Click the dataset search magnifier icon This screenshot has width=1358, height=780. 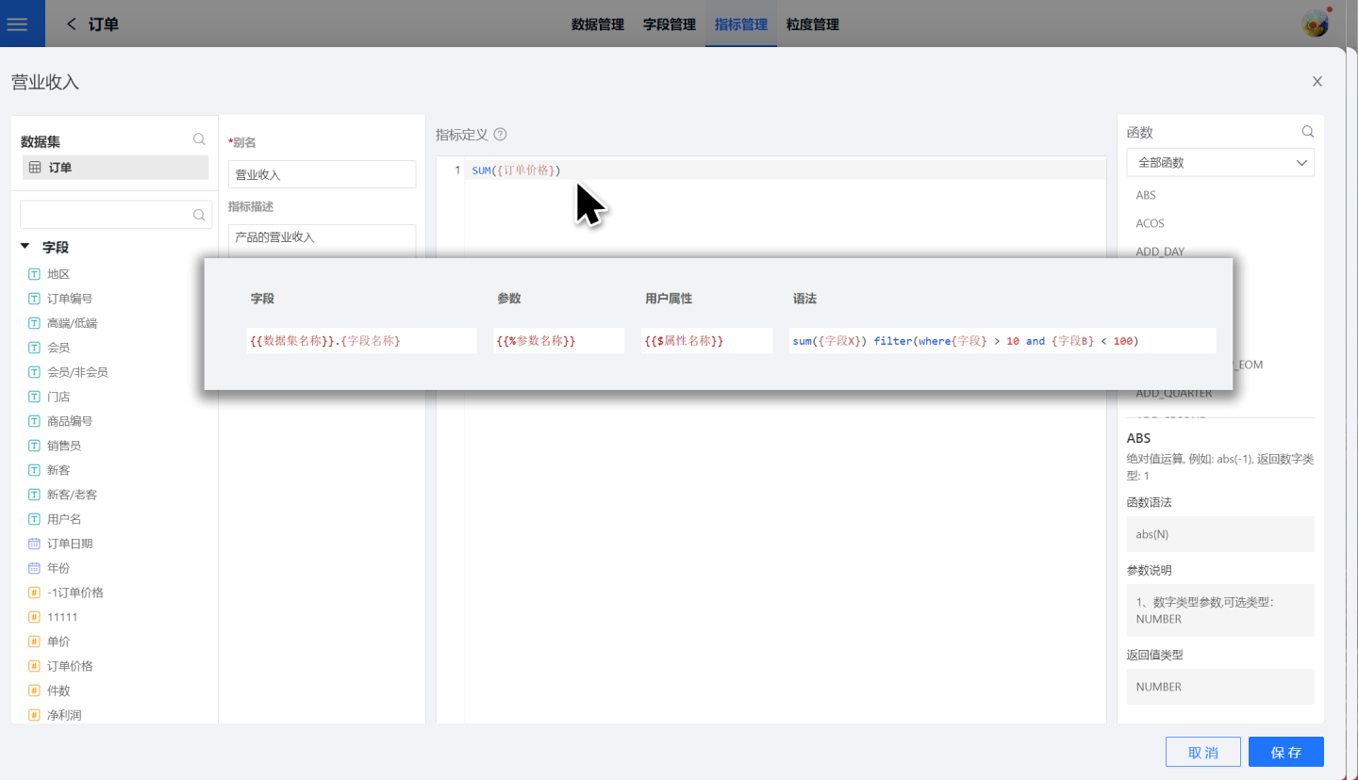click(x=199, y=139)
